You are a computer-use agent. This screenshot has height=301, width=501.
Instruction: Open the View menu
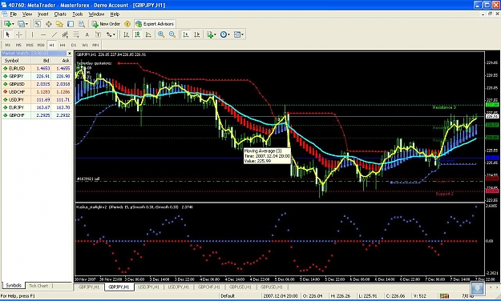point(27,14)
